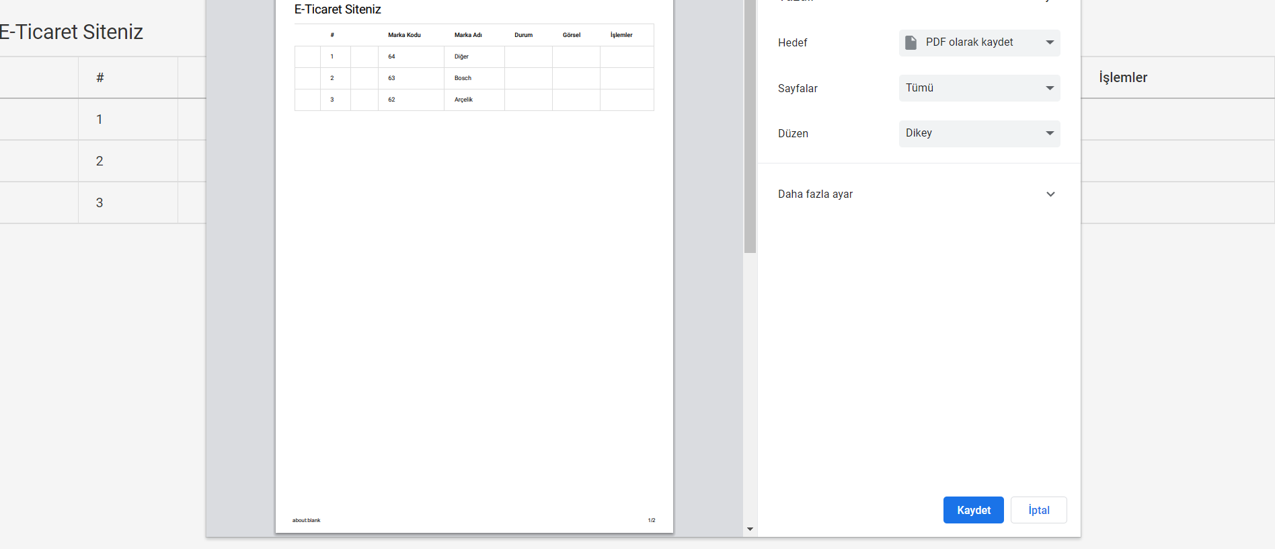Open the Düzen layout dropdown
Viewport: 1275px width, 549px height.
(x=980, y=133)
